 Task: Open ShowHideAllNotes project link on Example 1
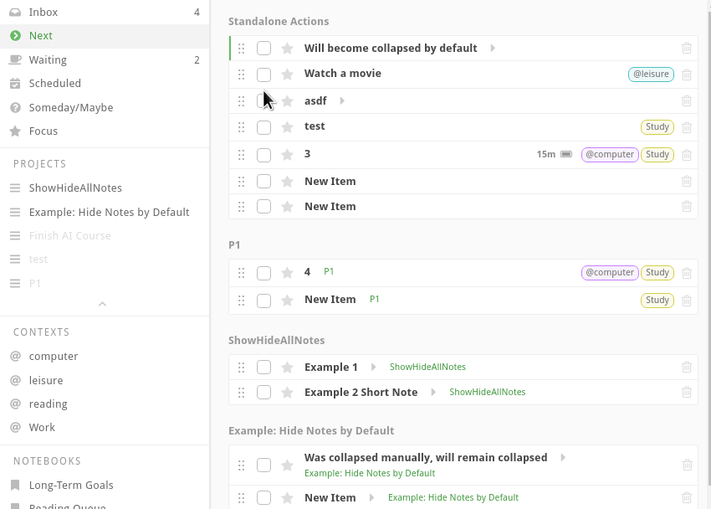[x=427, y=368]
